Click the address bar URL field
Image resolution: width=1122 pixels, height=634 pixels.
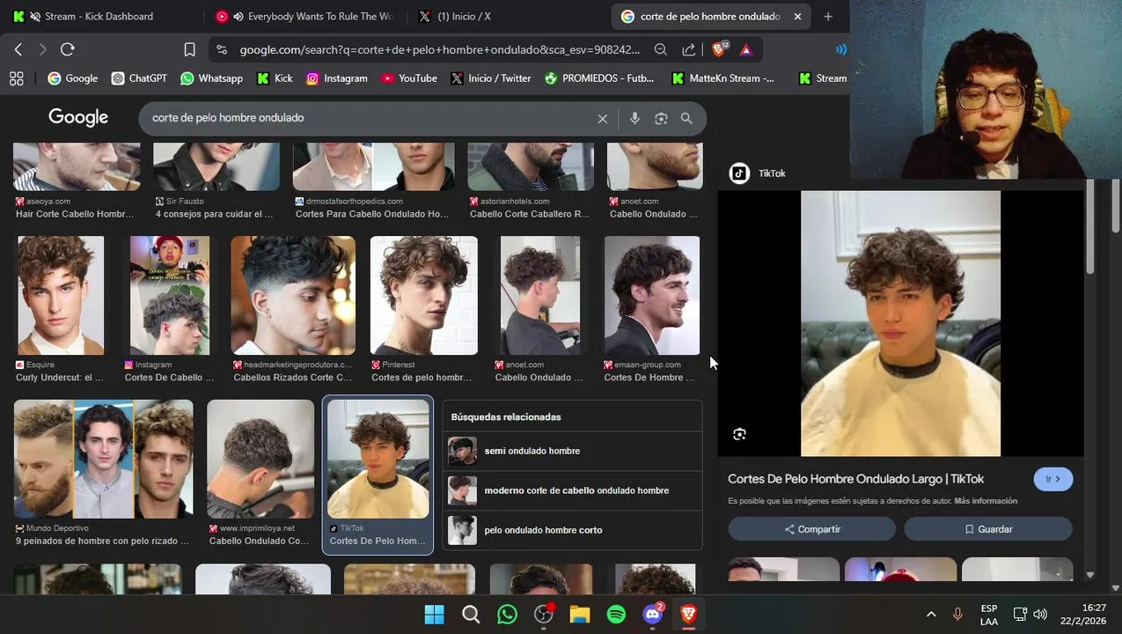click(x=440, y=50)
